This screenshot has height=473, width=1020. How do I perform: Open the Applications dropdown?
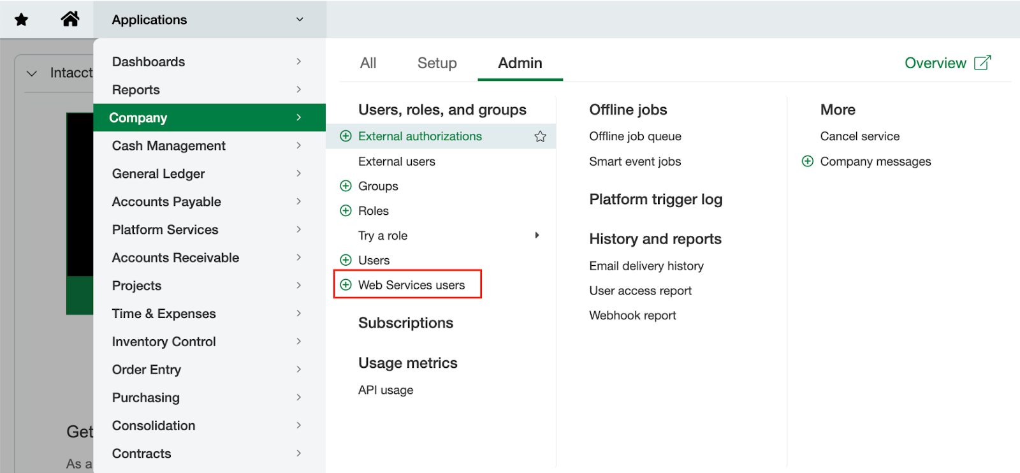(210, 20)
